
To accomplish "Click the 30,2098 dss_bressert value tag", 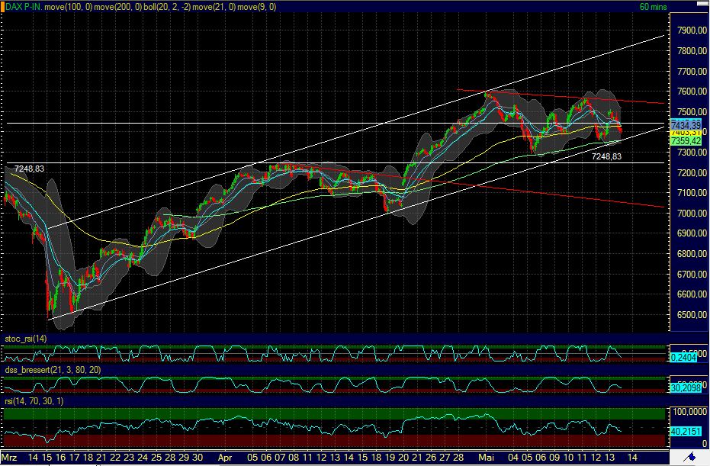I will click(686, 388).
